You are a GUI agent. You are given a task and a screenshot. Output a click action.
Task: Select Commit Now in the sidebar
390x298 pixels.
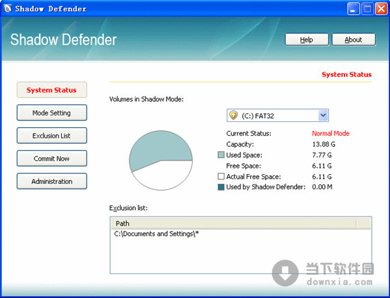pos(51,158)
